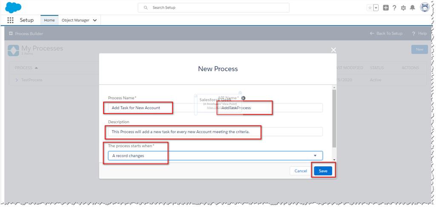The width and height of the screenshot is (436, 207).
Task: Click Back To Setup link
Action: coord(386,33)
